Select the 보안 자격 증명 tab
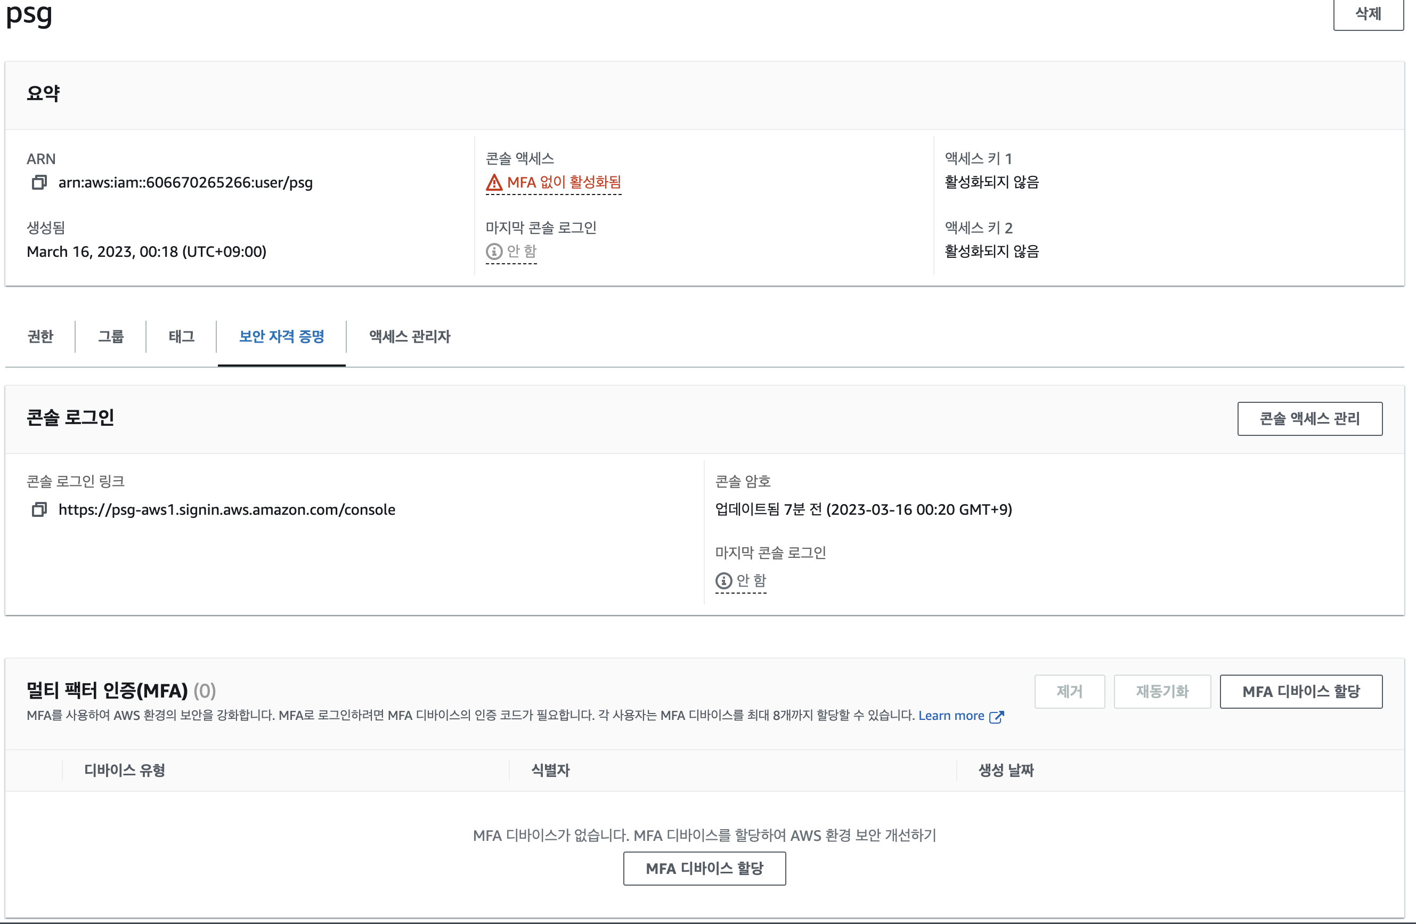The width and height of the screenshot is (1416, 924). (281, 337)
